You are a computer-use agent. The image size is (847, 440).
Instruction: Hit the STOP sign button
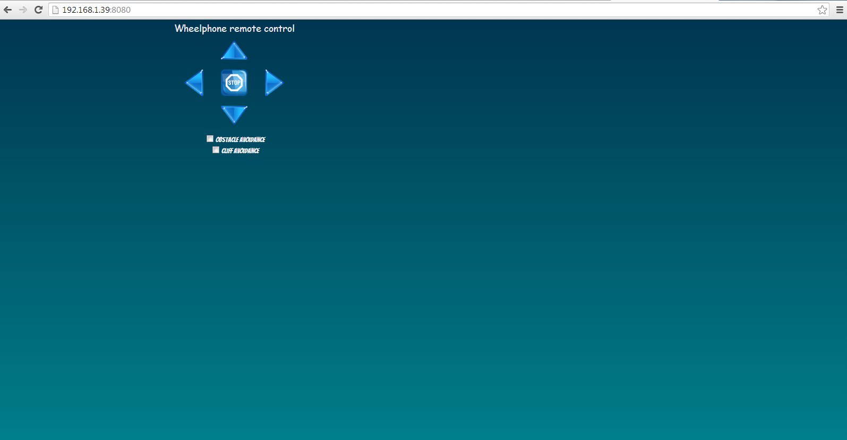coord(234,83)
